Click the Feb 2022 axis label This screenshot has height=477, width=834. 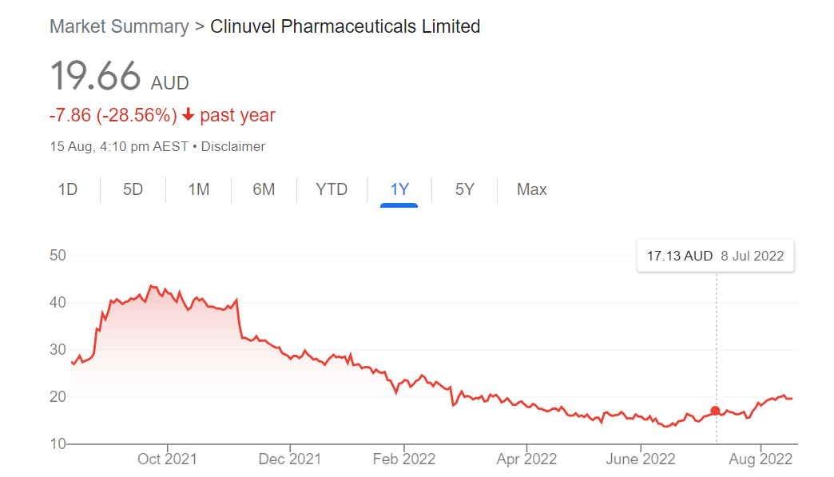[x=404, y=459]
